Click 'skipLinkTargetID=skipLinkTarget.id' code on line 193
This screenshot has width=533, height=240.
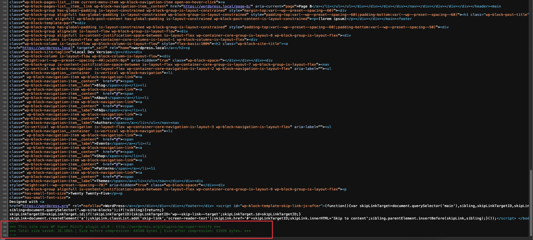pos(46,214)
